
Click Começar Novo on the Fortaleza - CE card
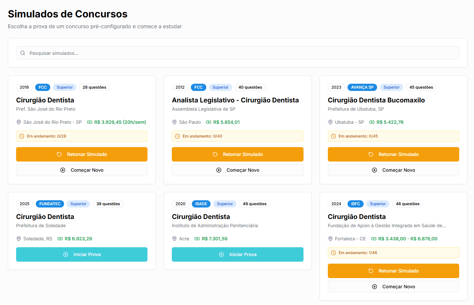pos(393,287)
